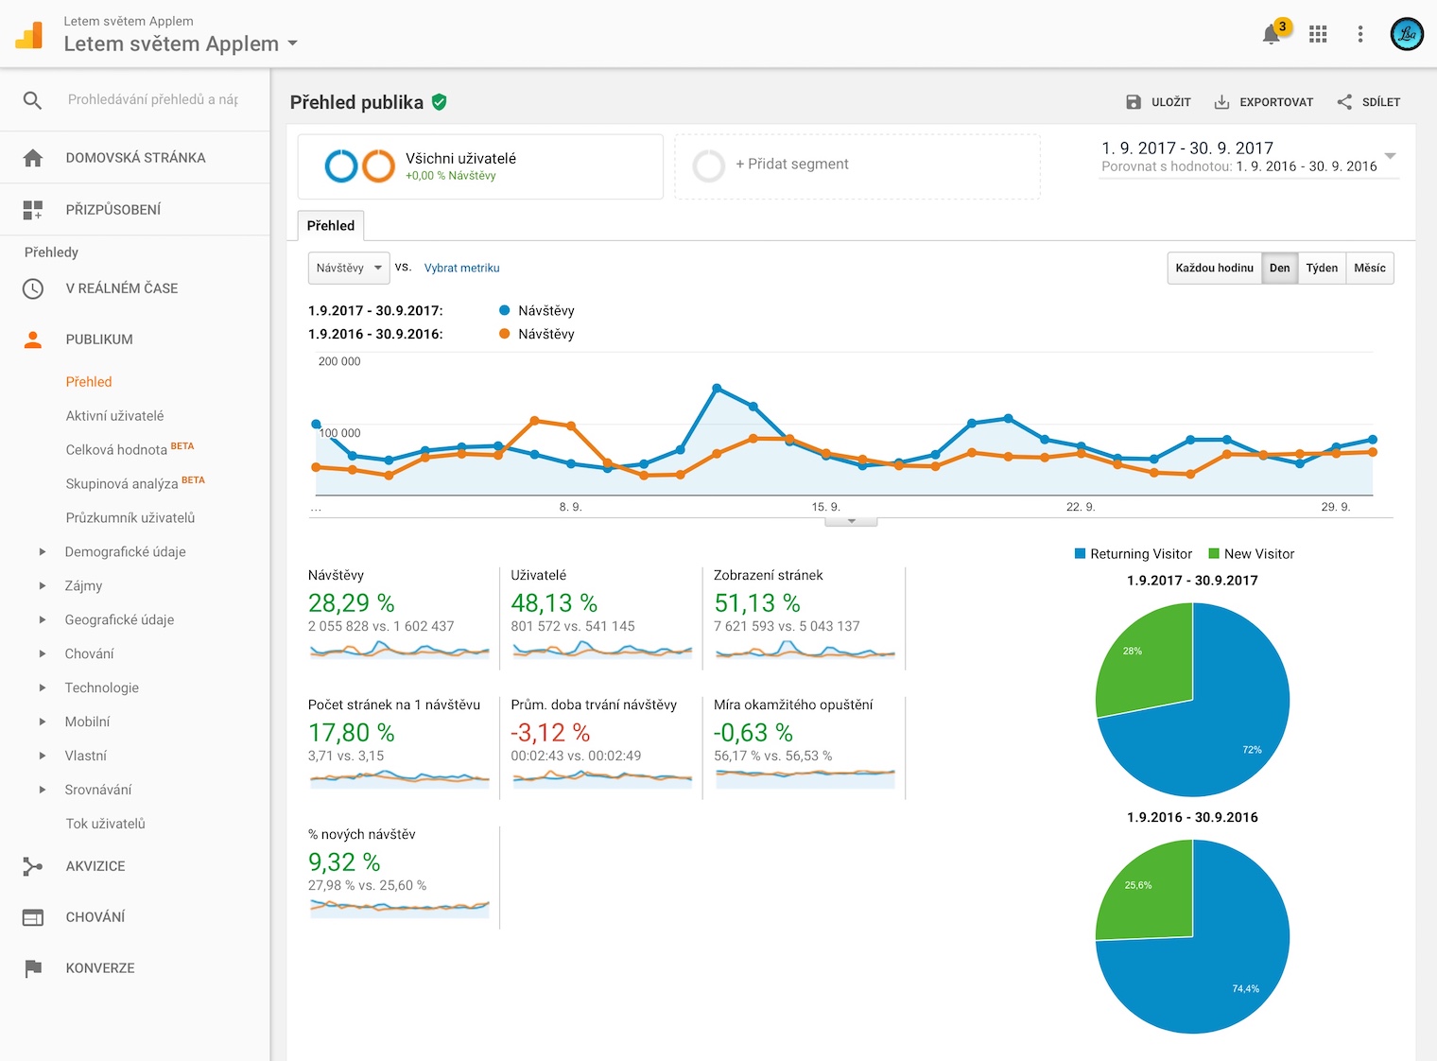
Task: Open the Přehled tab
Action: pyautogui.click(x=331, y=225)
